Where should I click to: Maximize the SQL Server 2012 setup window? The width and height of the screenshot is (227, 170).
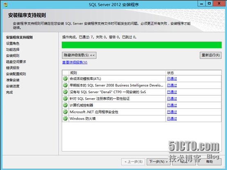click(x=209, y=4)
